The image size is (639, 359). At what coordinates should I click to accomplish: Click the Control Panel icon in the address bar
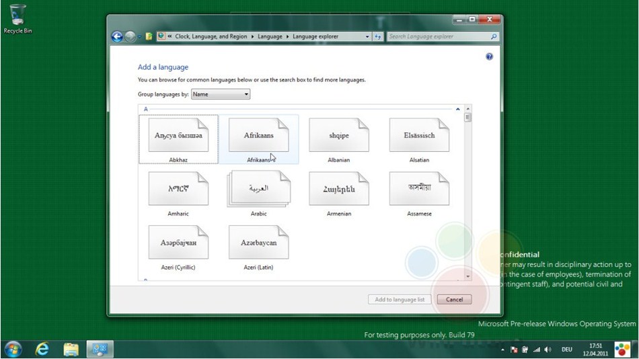(161, 36)
